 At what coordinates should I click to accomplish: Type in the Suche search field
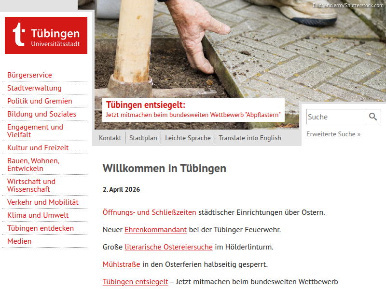[335, 117]
